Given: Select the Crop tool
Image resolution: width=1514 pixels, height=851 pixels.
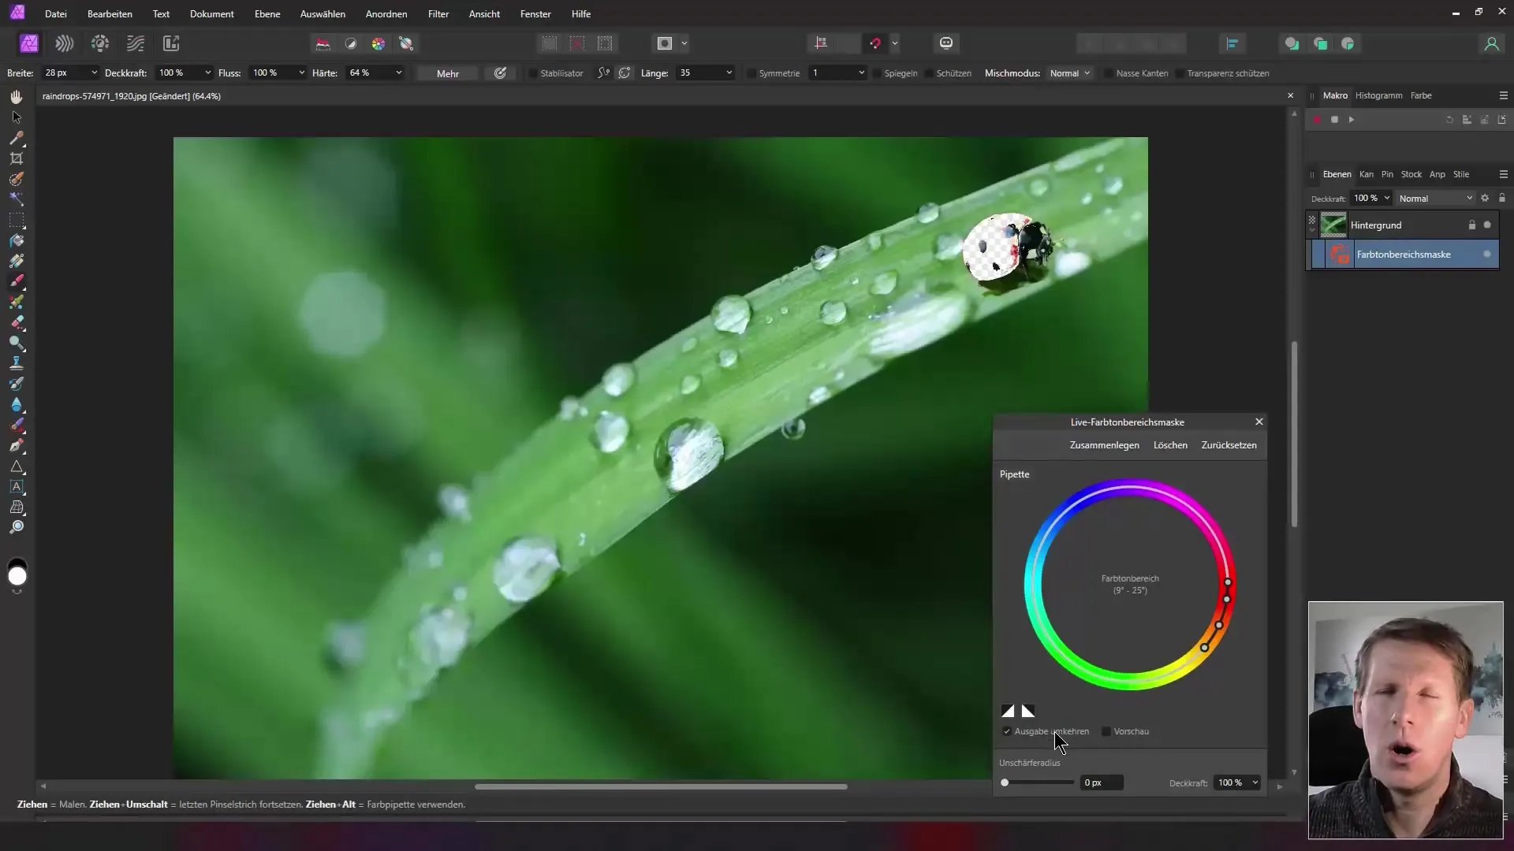Looking at the screenshot, I should [17, 158].
